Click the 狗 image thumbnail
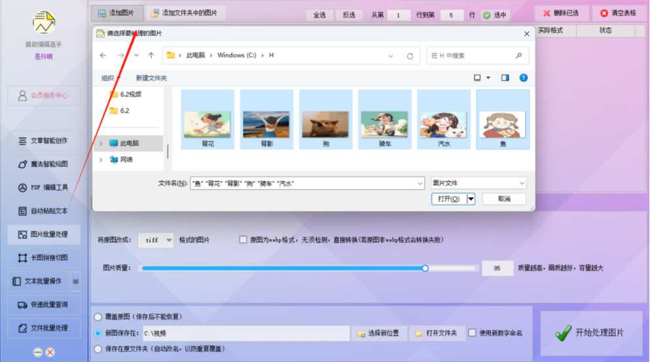 point(325,119)
